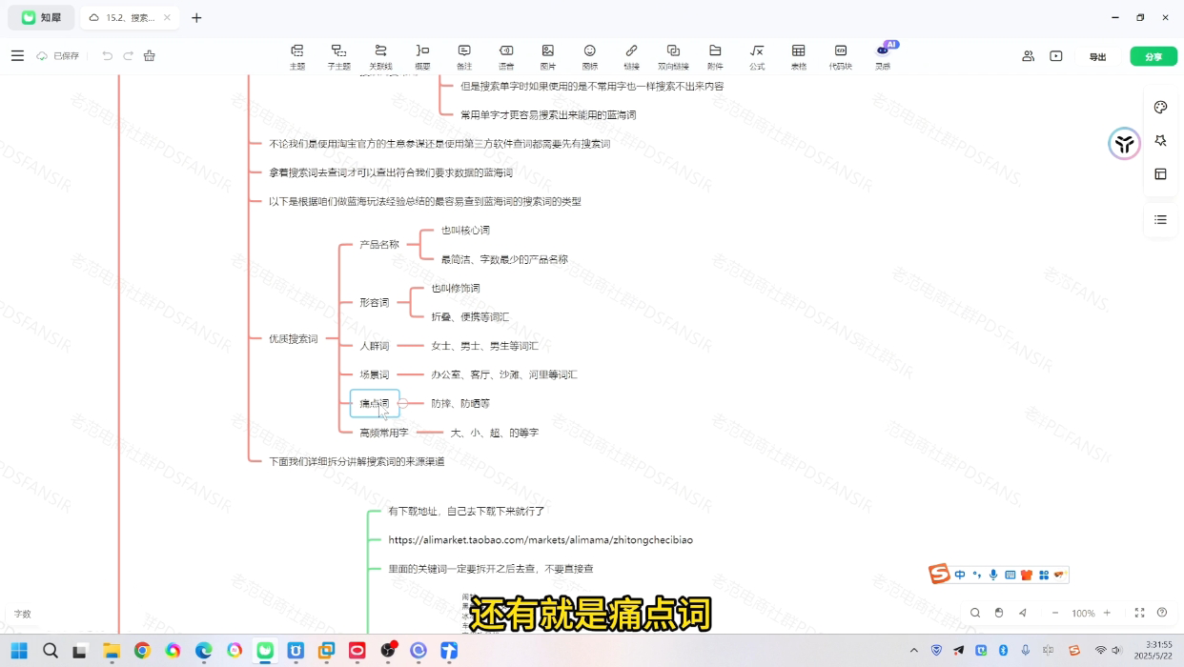Viewport: 1184px width, 667px height.
Task: Collapse the 痛点词 branch
Action: pos(403,403)
